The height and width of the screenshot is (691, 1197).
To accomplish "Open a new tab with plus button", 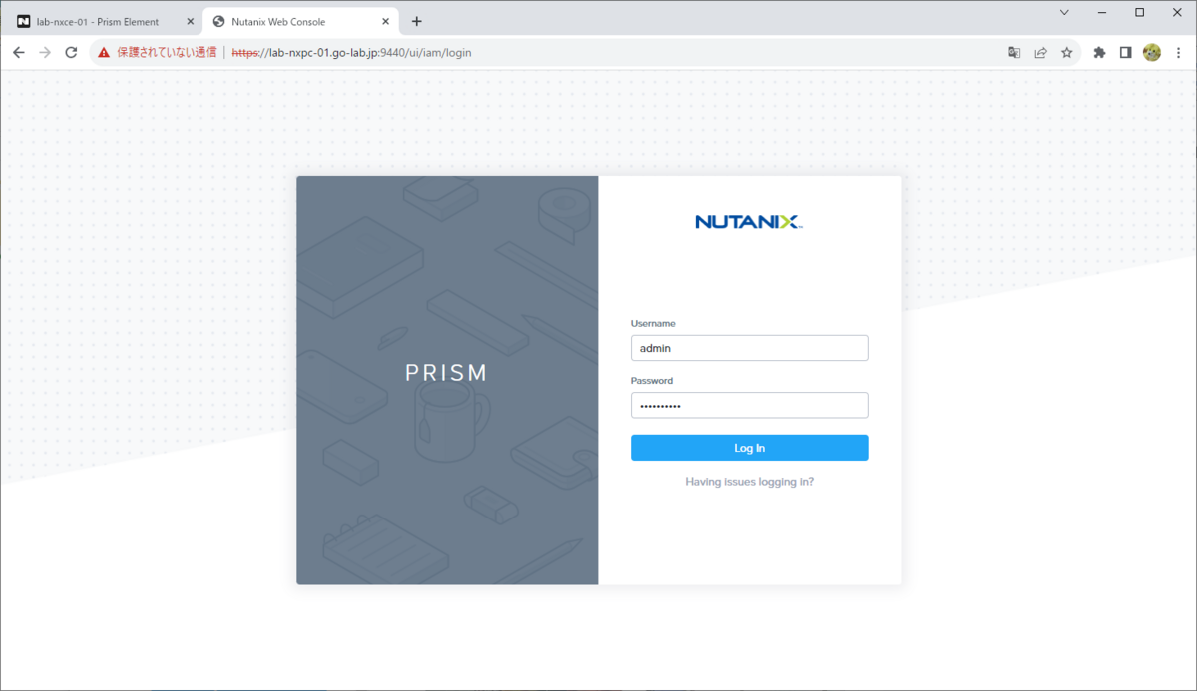I will [417, 21].
